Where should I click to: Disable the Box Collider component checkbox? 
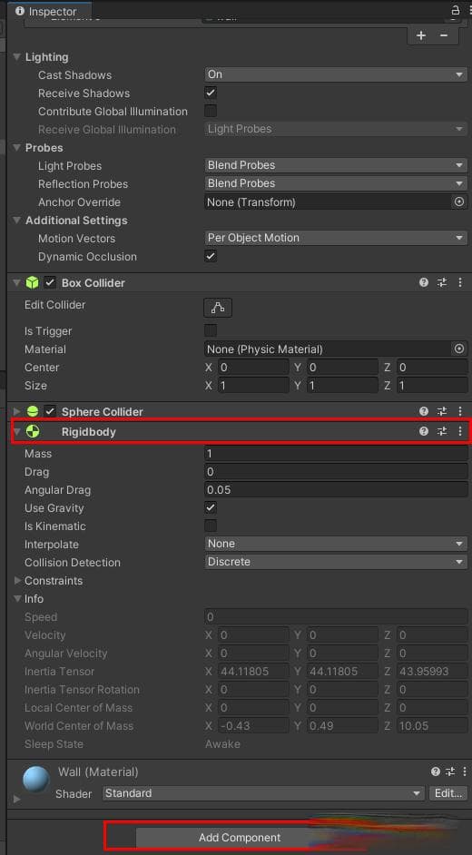[x=50, y=282]
